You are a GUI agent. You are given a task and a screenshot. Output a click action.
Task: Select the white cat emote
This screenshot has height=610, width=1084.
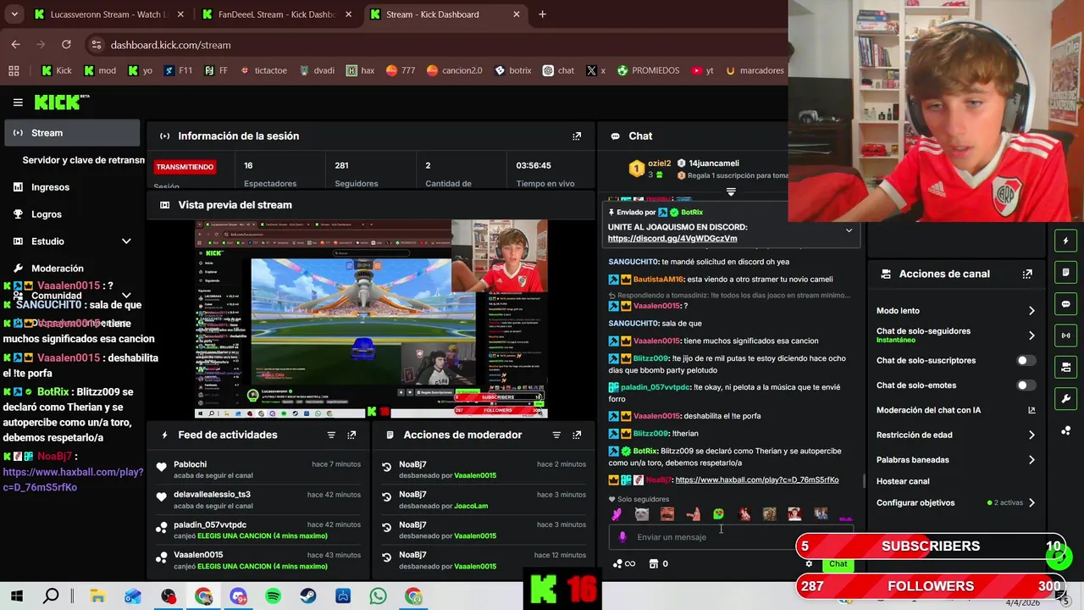pos(642,514)
